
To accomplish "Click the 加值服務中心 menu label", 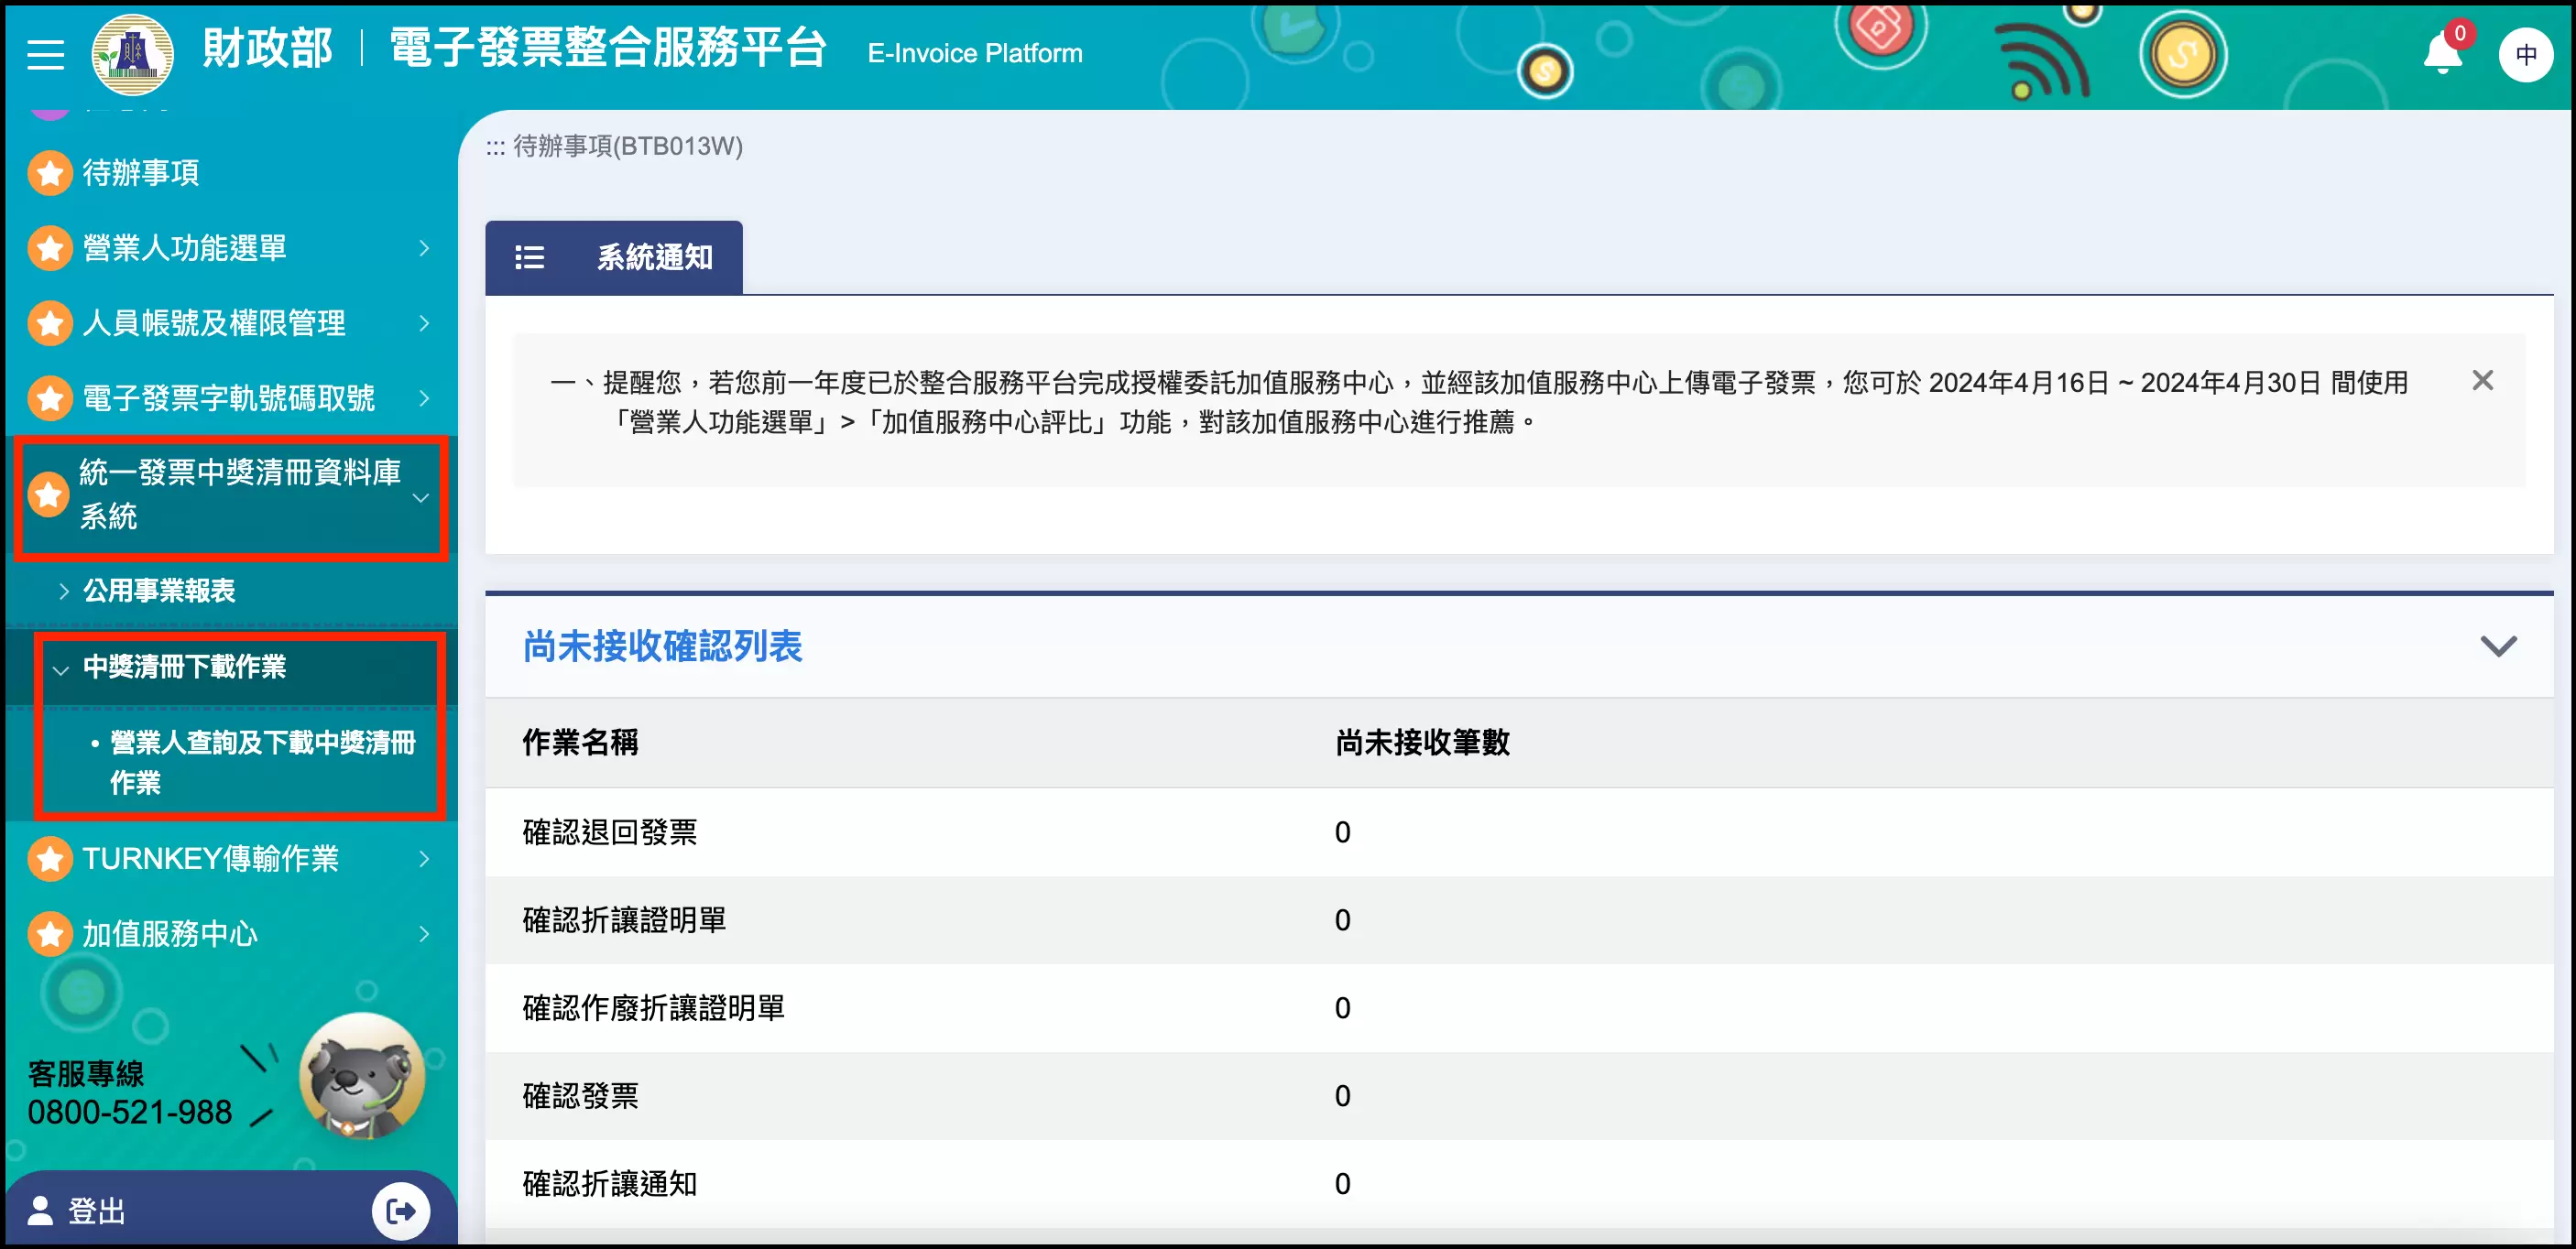I will 170,933.
